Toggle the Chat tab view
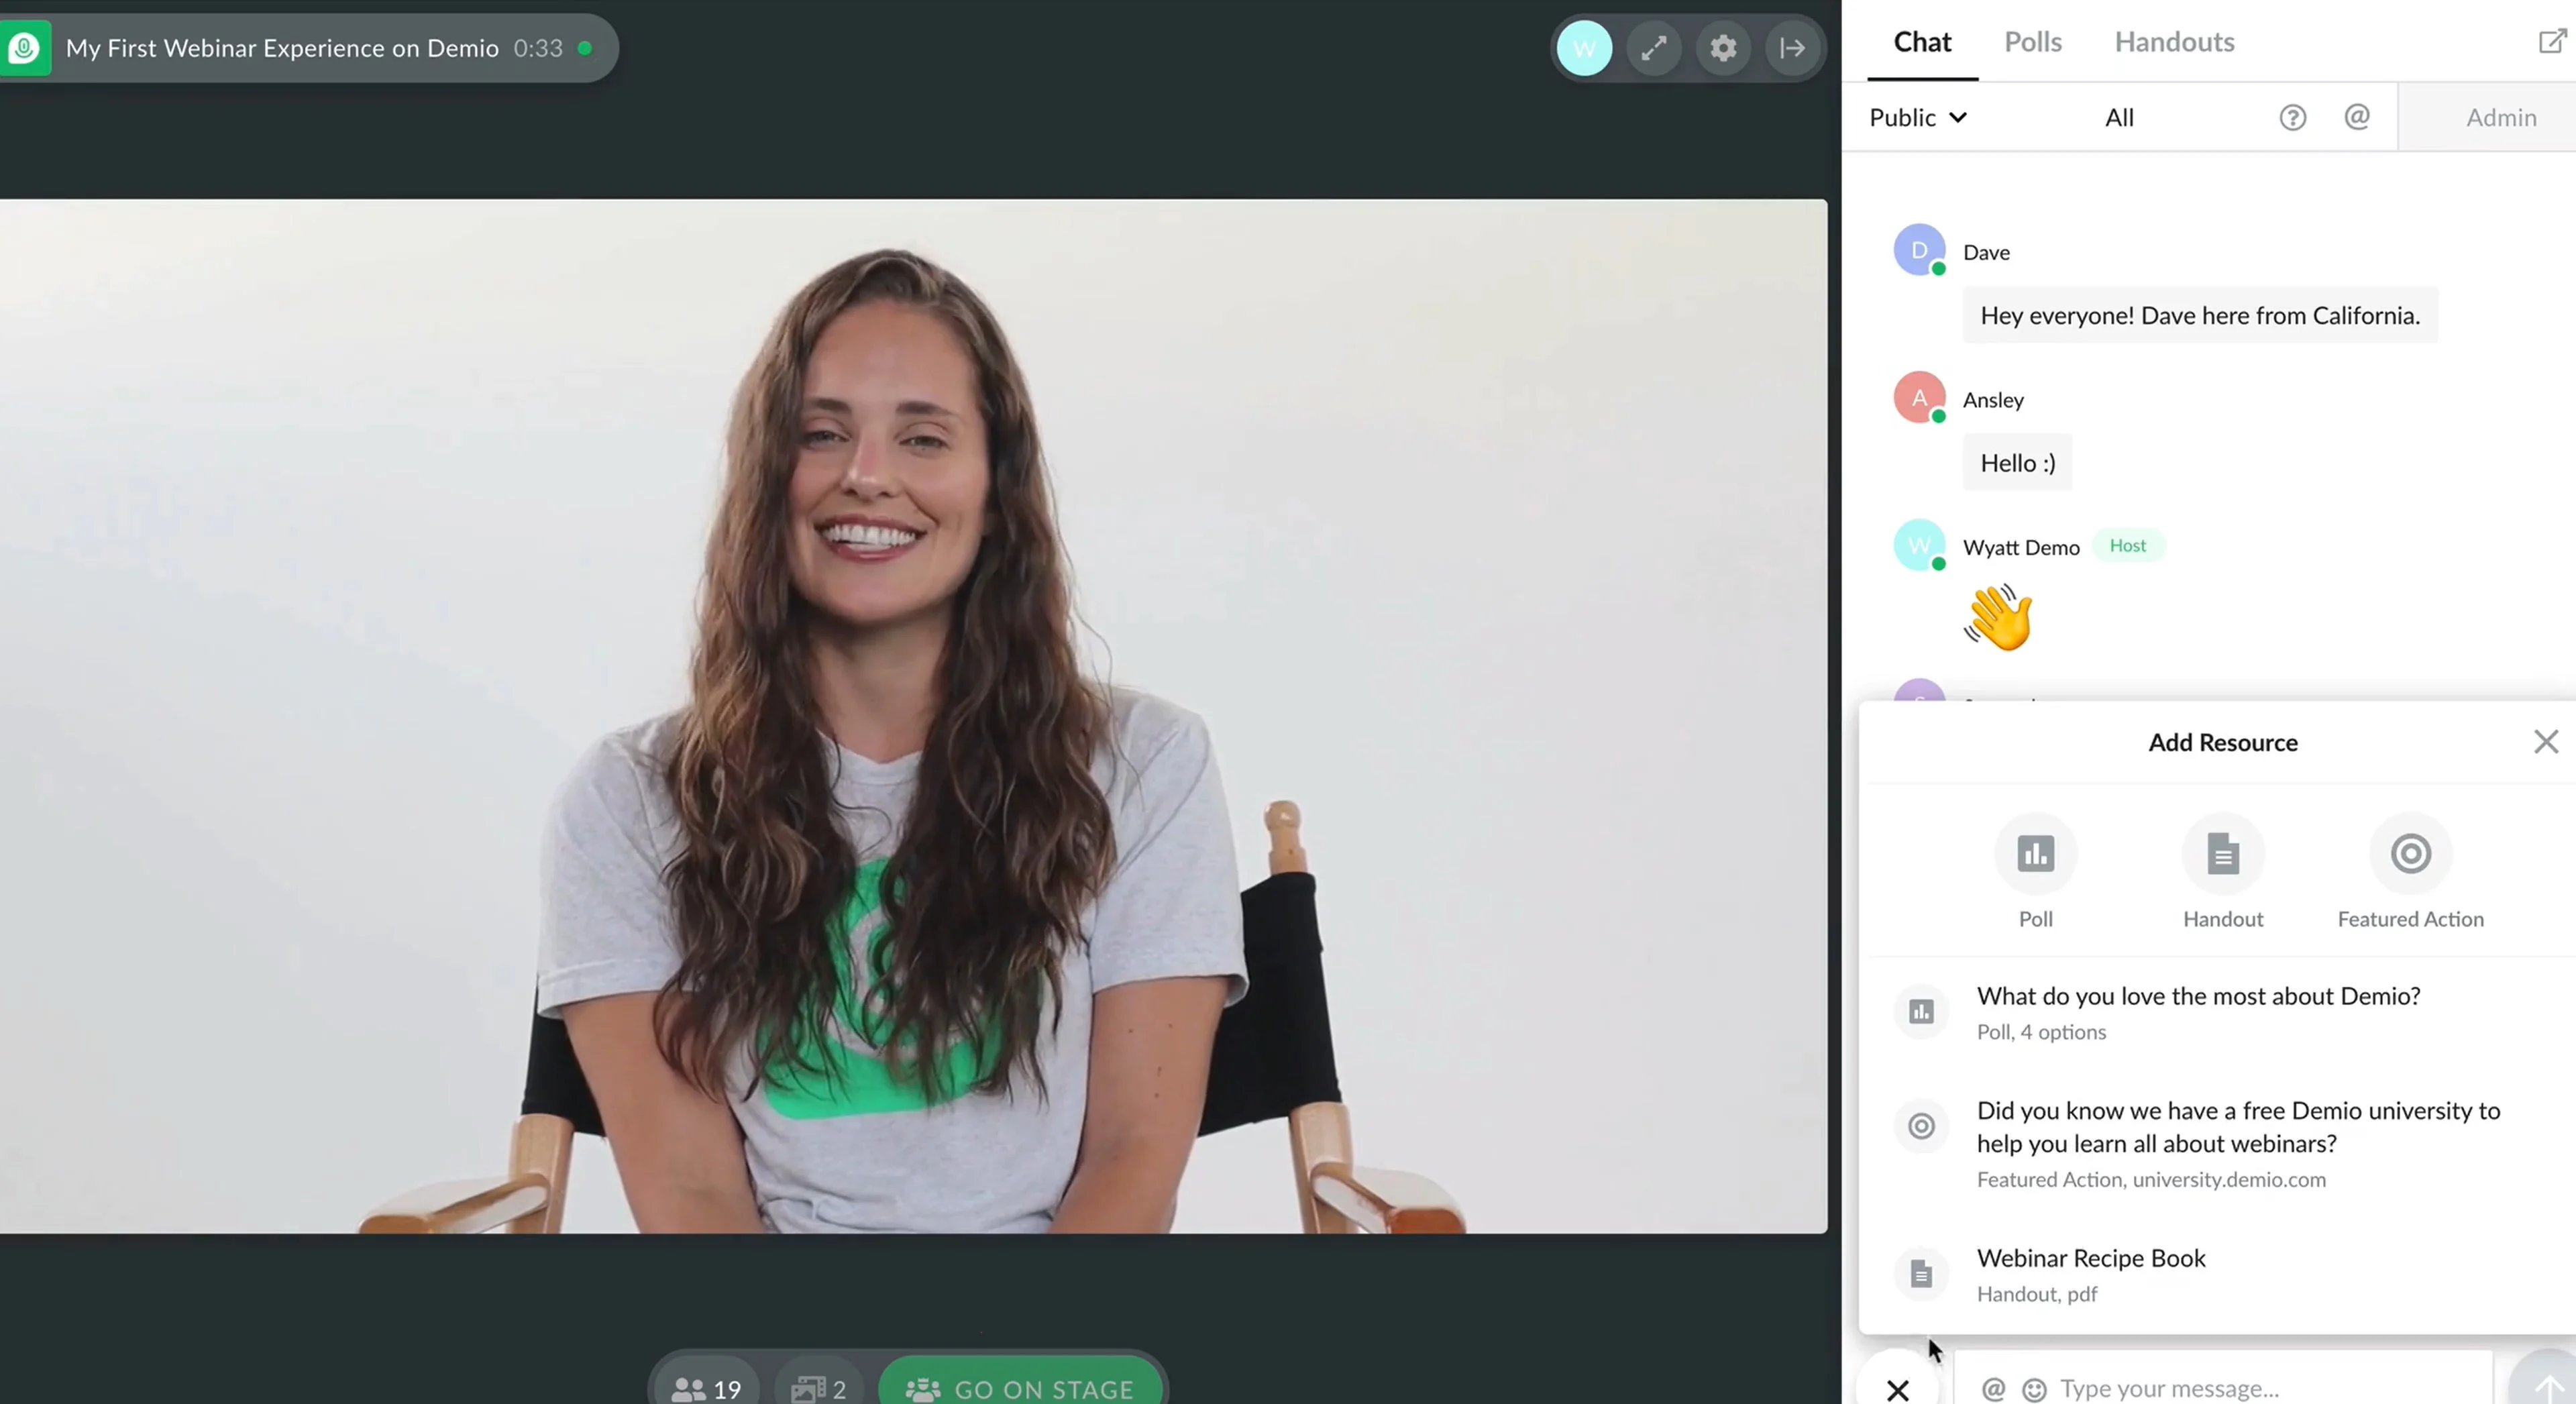 click(1923, 42)
